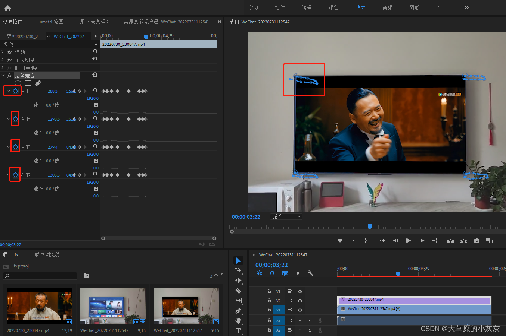
Task: Switch to the 学习 workspace
Action: tap(253, 7)
